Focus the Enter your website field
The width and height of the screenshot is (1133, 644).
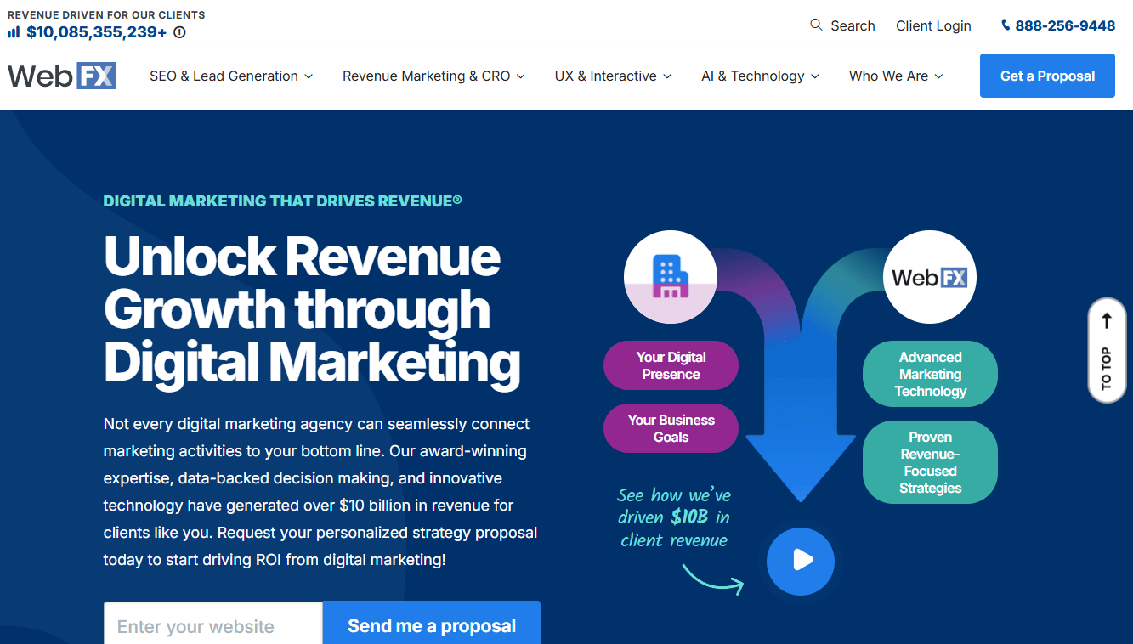pyautogui.click(x=213, y=626)
